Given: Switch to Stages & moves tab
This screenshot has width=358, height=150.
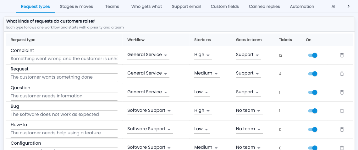Looking at the screenshot, I should click(x=76, y=7).
